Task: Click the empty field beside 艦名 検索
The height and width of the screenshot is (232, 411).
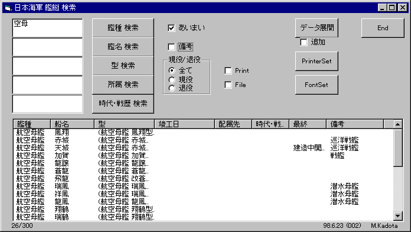Action: [47, 47]
